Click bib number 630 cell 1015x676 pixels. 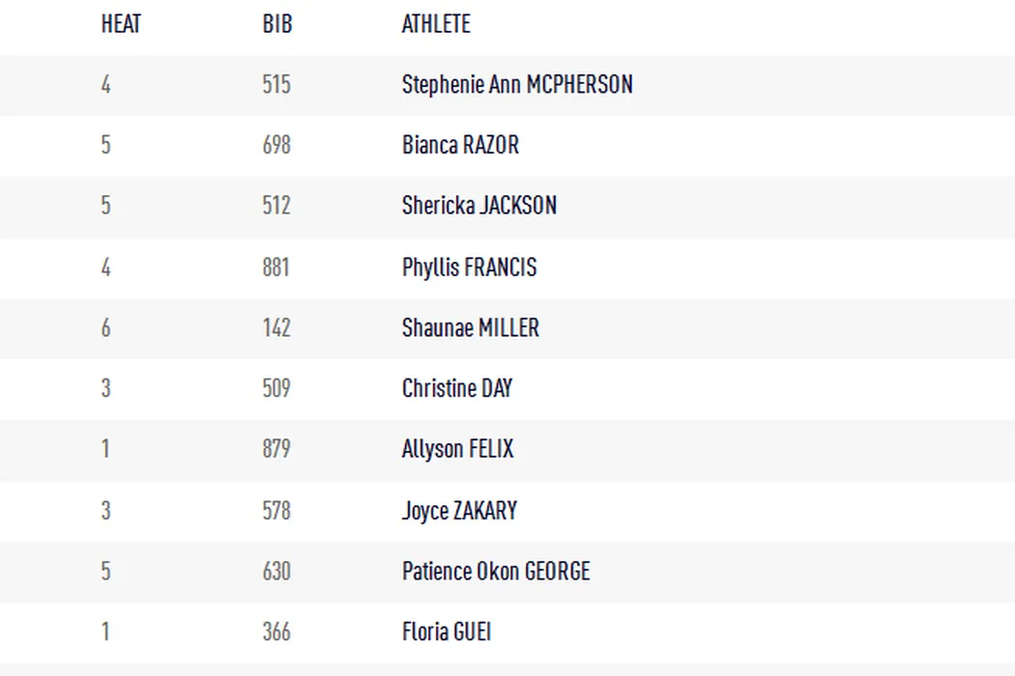click(276, 572)
